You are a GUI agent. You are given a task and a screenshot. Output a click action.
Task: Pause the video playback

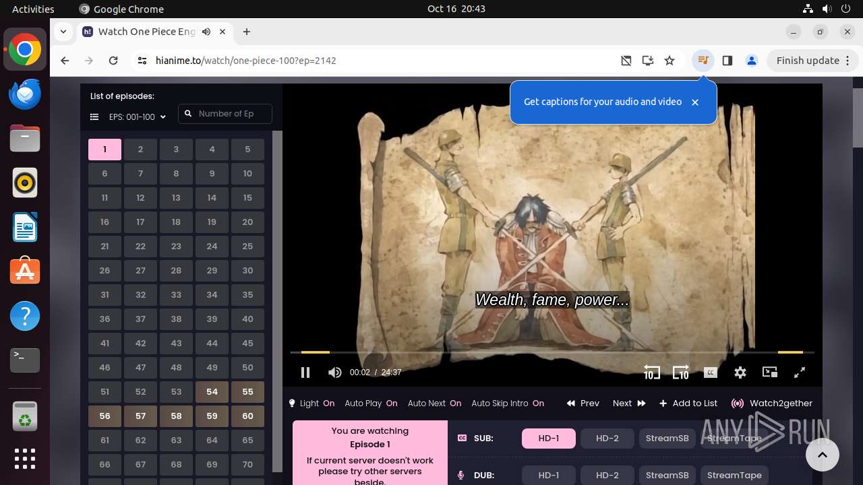305,373
